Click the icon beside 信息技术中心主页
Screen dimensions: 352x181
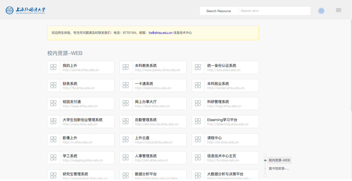point(198,158)
